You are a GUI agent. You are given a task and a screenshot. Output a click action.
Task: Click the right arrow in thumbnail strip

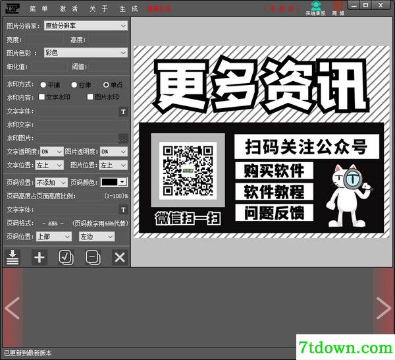[x=383, y=308]
